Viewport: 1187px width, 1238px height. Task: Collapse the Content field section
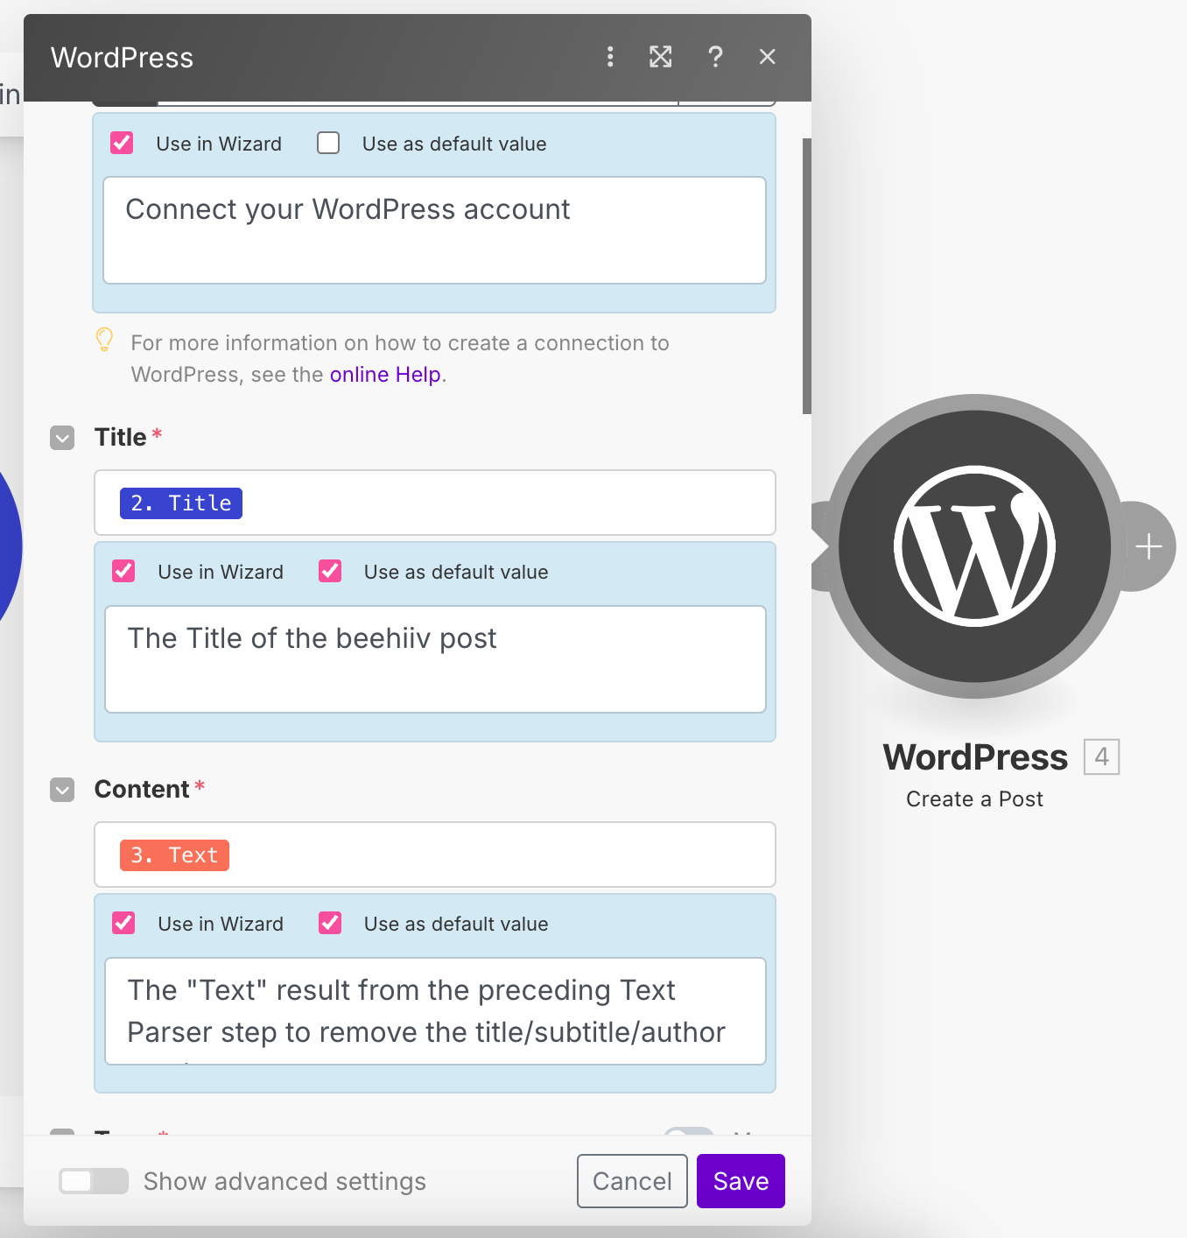click(62, 790)
